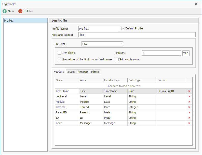Delete the LogLevel header row
Screen dimensions: 202x155
(x=189, y=96)
